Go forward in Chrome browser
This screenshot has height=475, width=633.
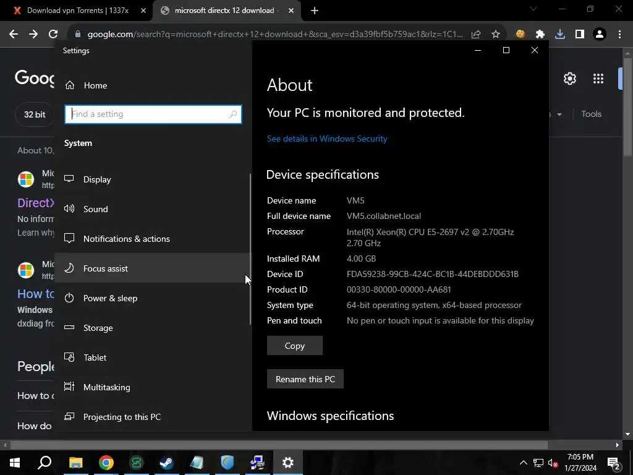point(33,35)
